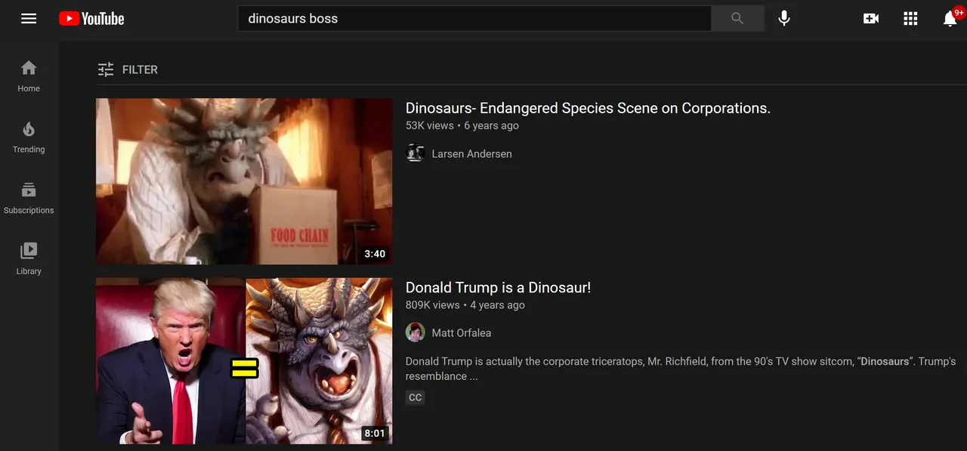967x451 pixels.
Task: Open the create video camera icon
Action: coord(871,19)
